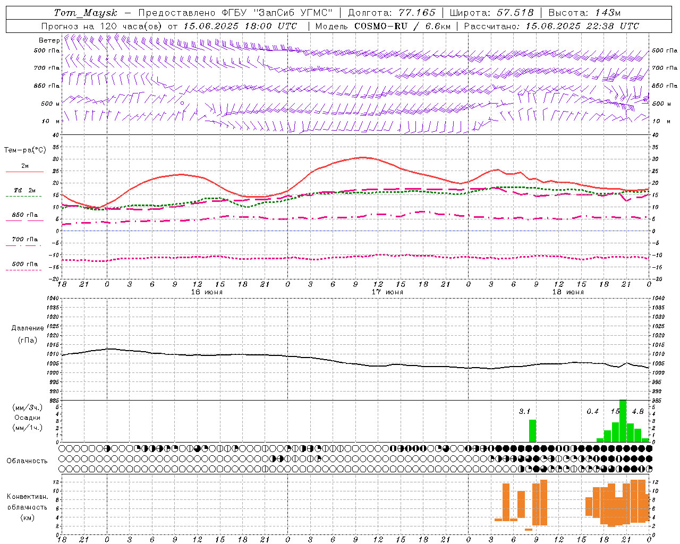Screen dimensions: 680x544
Task: Click the (км) units label
Action: pyautogui.click(x=28, y=517)
